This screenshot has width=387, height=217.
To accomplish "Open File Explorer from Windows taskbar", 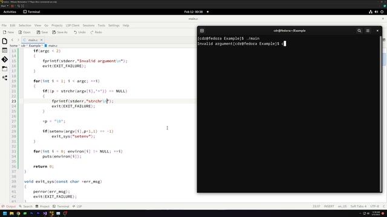I will pyautogui.click(x=11, y=213).
